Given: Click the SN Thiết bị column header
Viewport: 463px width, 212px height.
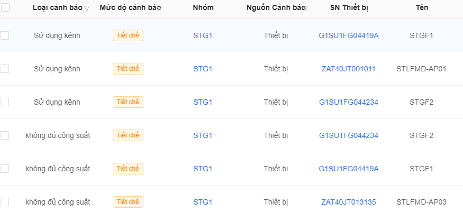Looking at the screenshot, I should [349, 8].
